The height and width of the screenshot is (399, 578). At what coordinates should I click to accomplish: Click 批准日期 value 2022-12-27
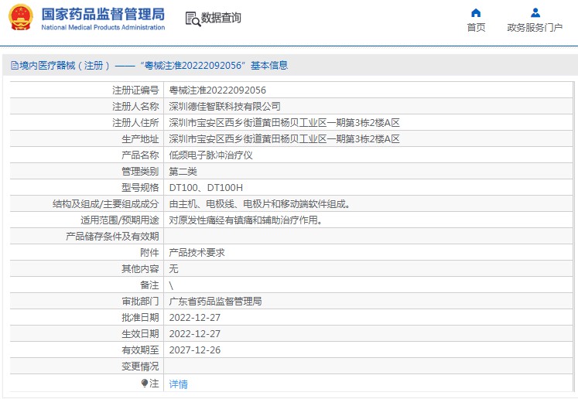(x=195, y=317)
